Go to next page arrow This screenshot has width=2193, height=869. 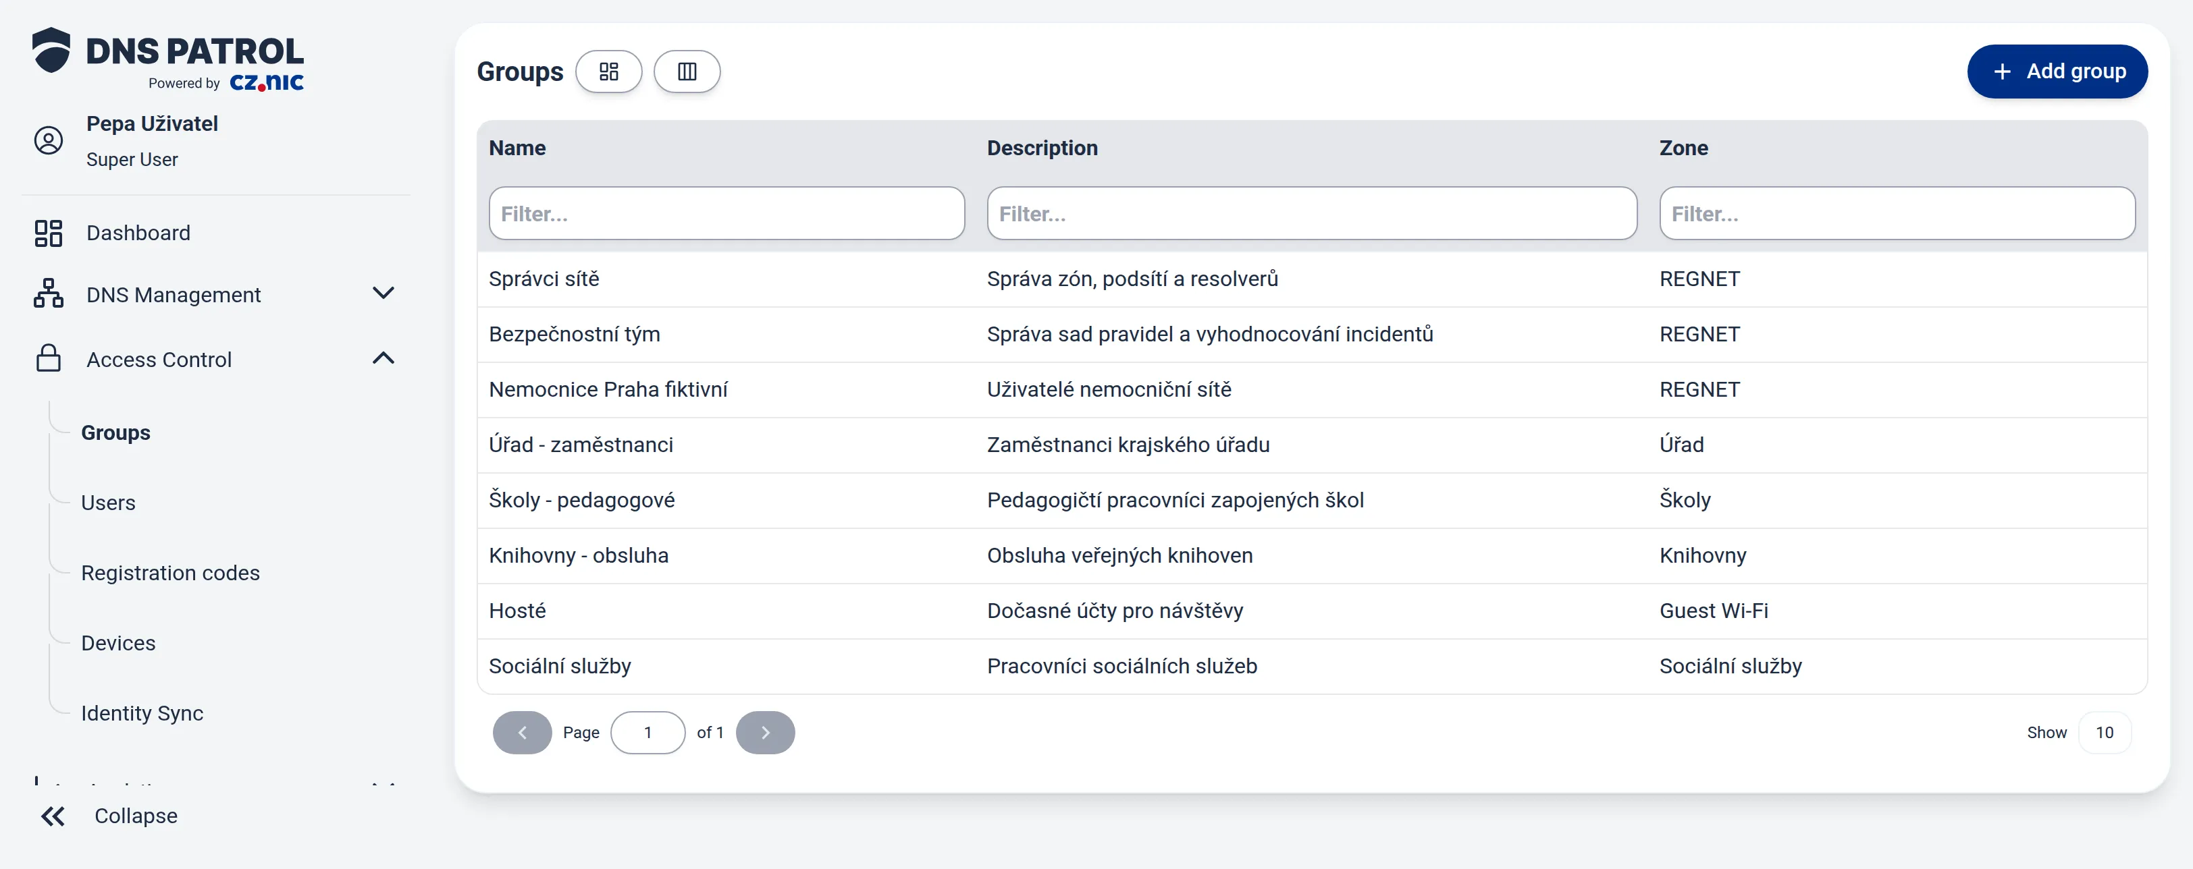pos(766,732)
